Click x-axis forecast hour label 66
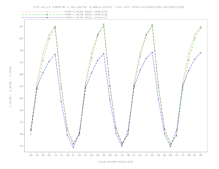 165,155
